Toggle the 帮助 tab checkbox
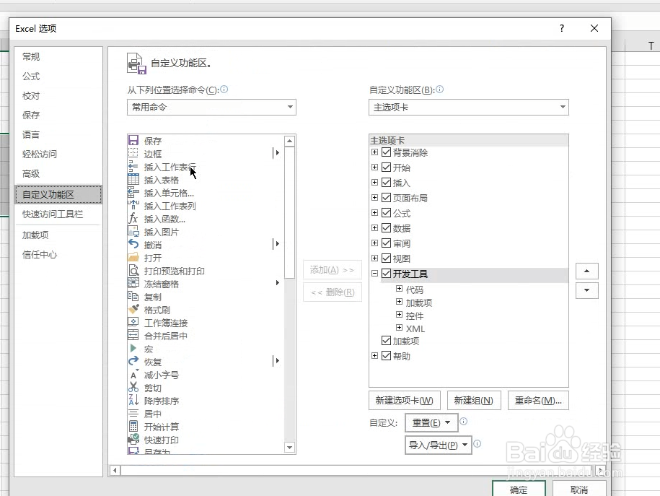 (386, 356)
